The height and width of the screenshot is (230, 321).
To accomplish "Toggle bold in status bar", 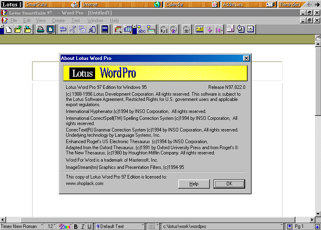I will (x=75, y=226).
